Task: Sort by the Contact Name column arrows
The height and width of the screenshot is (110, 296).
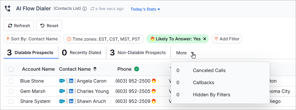Action: tap(95, 69)
